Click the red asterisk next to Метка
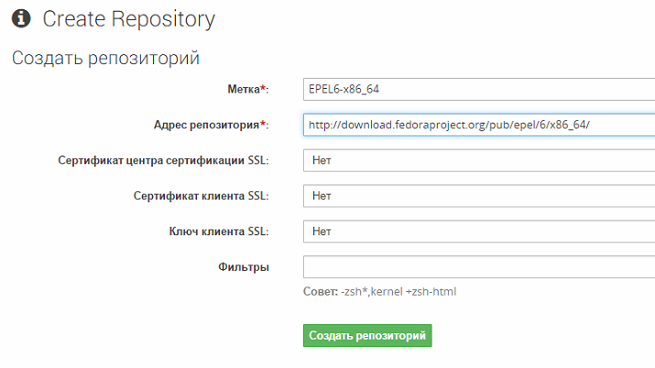655x368 pixels. click(263, 88)
